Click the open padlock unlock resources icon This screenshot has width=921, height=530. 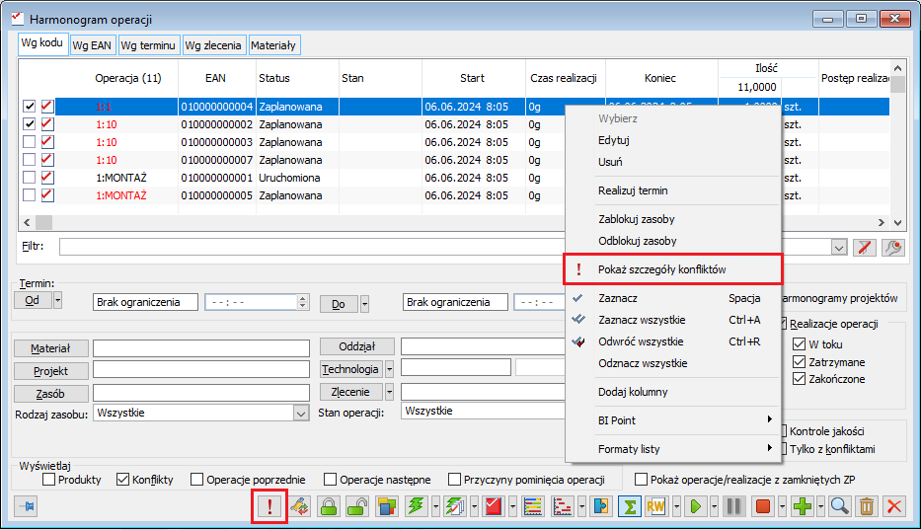357,506
